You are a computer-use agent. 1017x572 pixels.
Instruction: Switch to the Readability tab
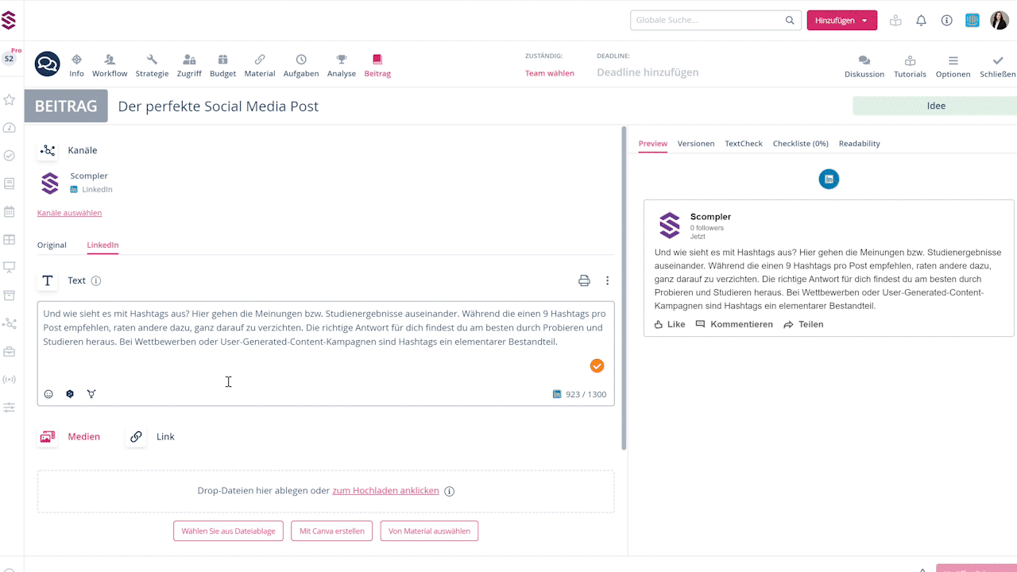859,144
